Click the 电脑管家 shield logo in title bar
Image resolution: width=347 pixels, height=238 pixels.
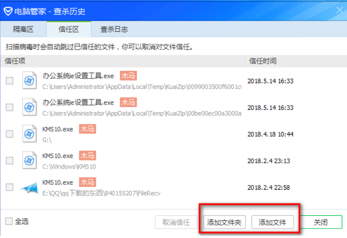coord(8,10)
